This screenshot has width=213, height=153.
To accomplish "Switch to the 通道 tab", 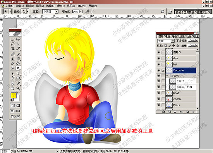I will (168, 36).
